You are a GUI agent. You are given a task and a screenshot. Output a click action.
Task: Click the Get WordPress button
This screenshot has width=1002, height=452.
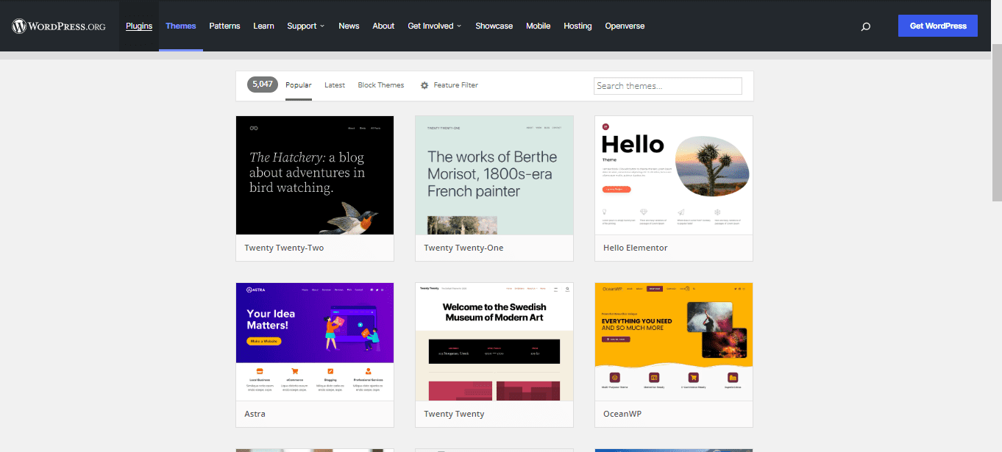click(x=938, y=26)
